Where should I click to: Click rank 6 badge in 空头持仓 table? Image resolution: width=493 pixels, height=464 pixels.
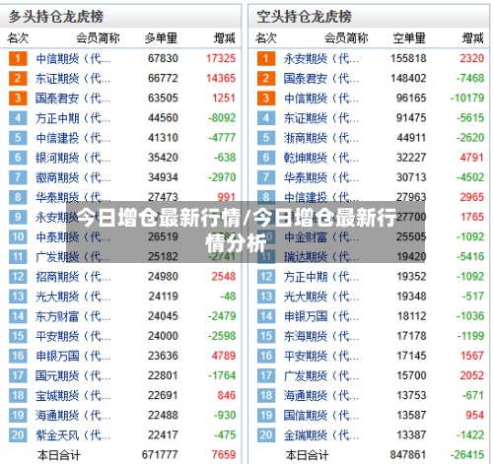(x=266, y=158)
